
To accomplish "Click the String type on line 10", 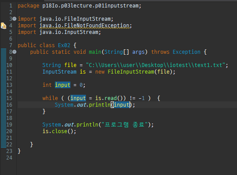I will point(52,65).
